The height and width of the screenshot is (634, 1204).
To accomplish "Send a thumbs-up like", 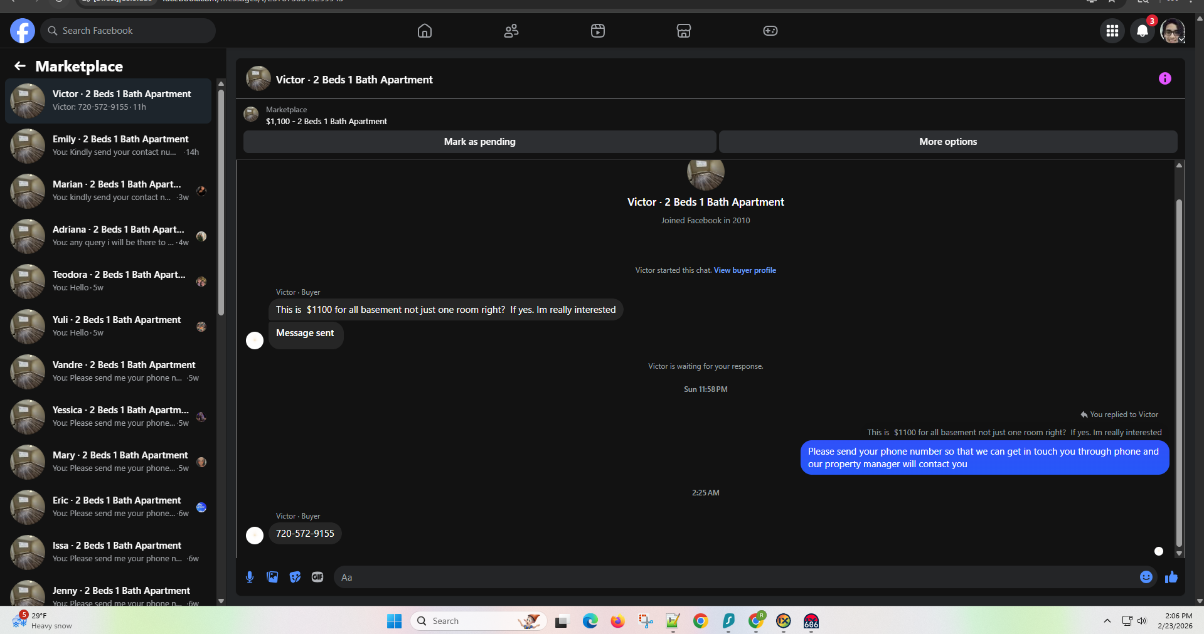I will 1171,577.
